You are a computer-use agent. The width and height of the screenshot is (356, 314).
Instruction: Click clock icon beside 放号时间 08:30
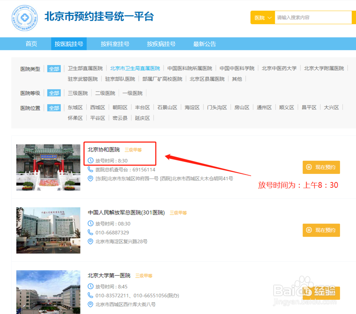90,223
